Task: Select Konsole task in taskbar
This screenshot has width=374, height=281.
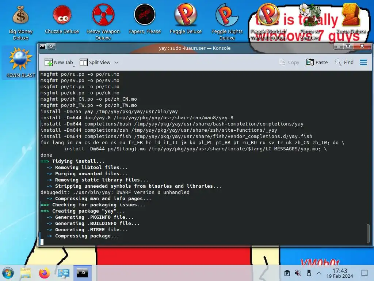Action: point(82,273)
